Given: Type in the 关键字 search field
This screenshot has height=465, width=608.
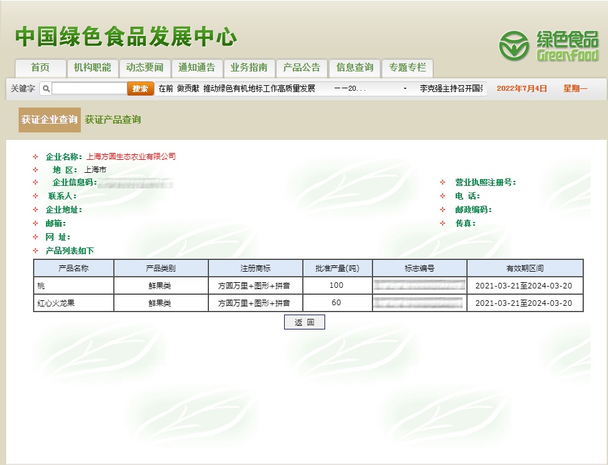Looking at the screenshot, I should click(90, 89).
